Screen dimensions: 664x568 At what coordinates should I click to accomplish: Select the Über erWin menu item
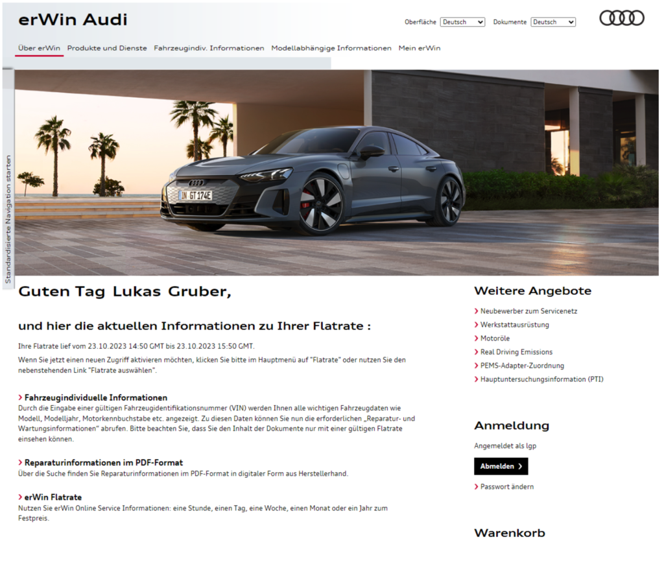(39, 48)
